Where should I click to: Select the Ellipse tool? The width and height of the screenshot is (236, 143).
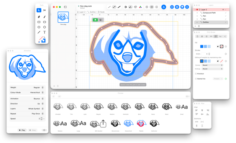point(39,27)
